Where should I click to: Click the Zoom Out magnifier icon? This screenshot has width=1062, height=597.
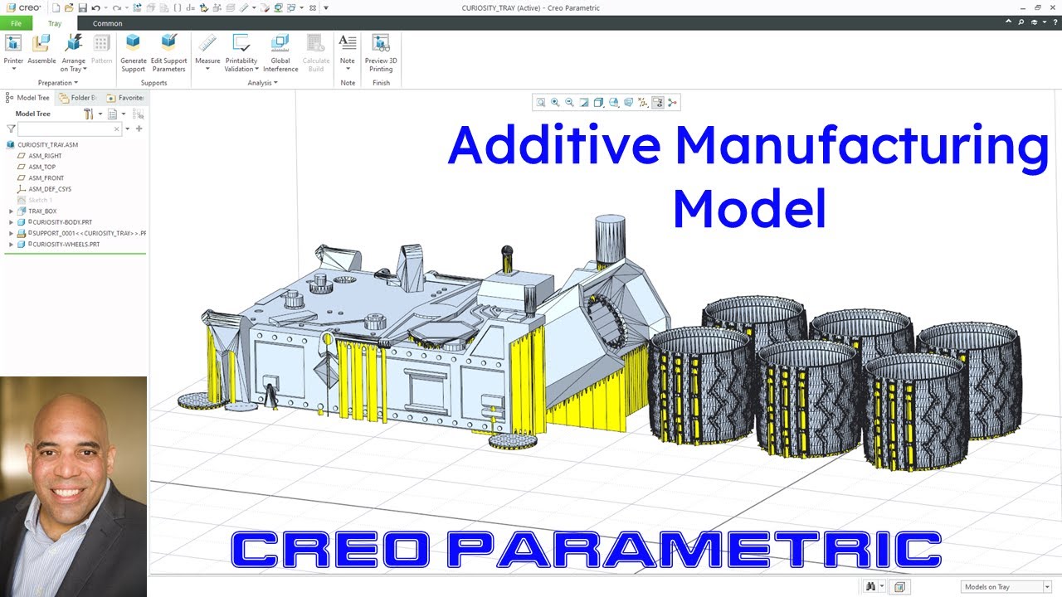click(569, 103)
